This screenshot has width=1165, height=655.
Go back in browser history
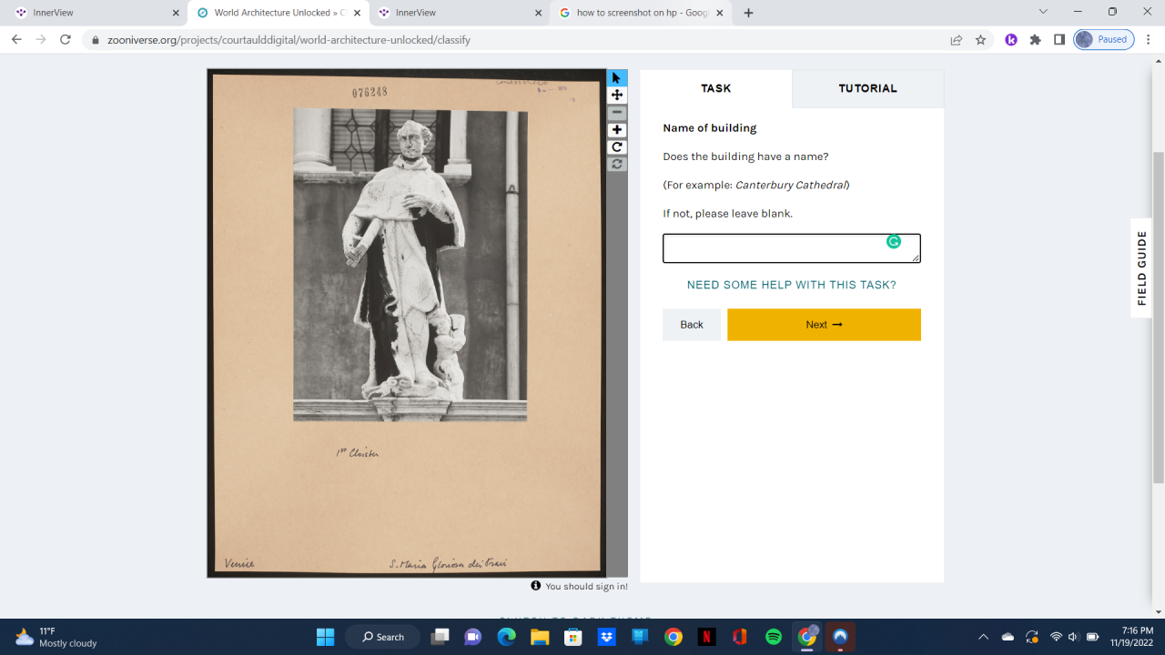[16, 40]
